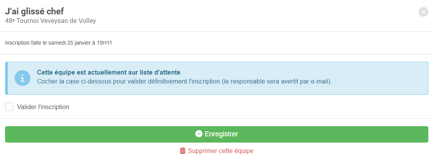The height and width of the screenshot is (160, 433).
Task: Click the "Valider l'inscription" label text
Action: [x=43, y=107]
